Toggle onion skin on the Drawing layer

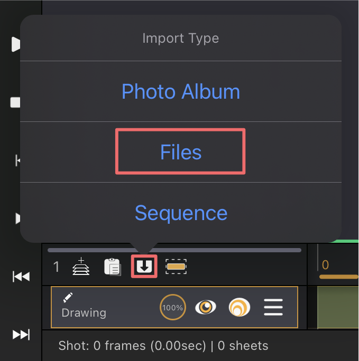click(240, 307)
